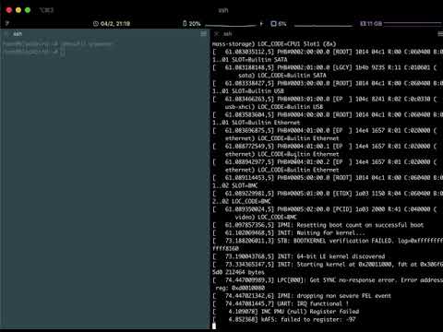This screenshot has height=332, width=443.
Task: Open the left ssh pane's hamburger menu
Action: click(203, 34)
